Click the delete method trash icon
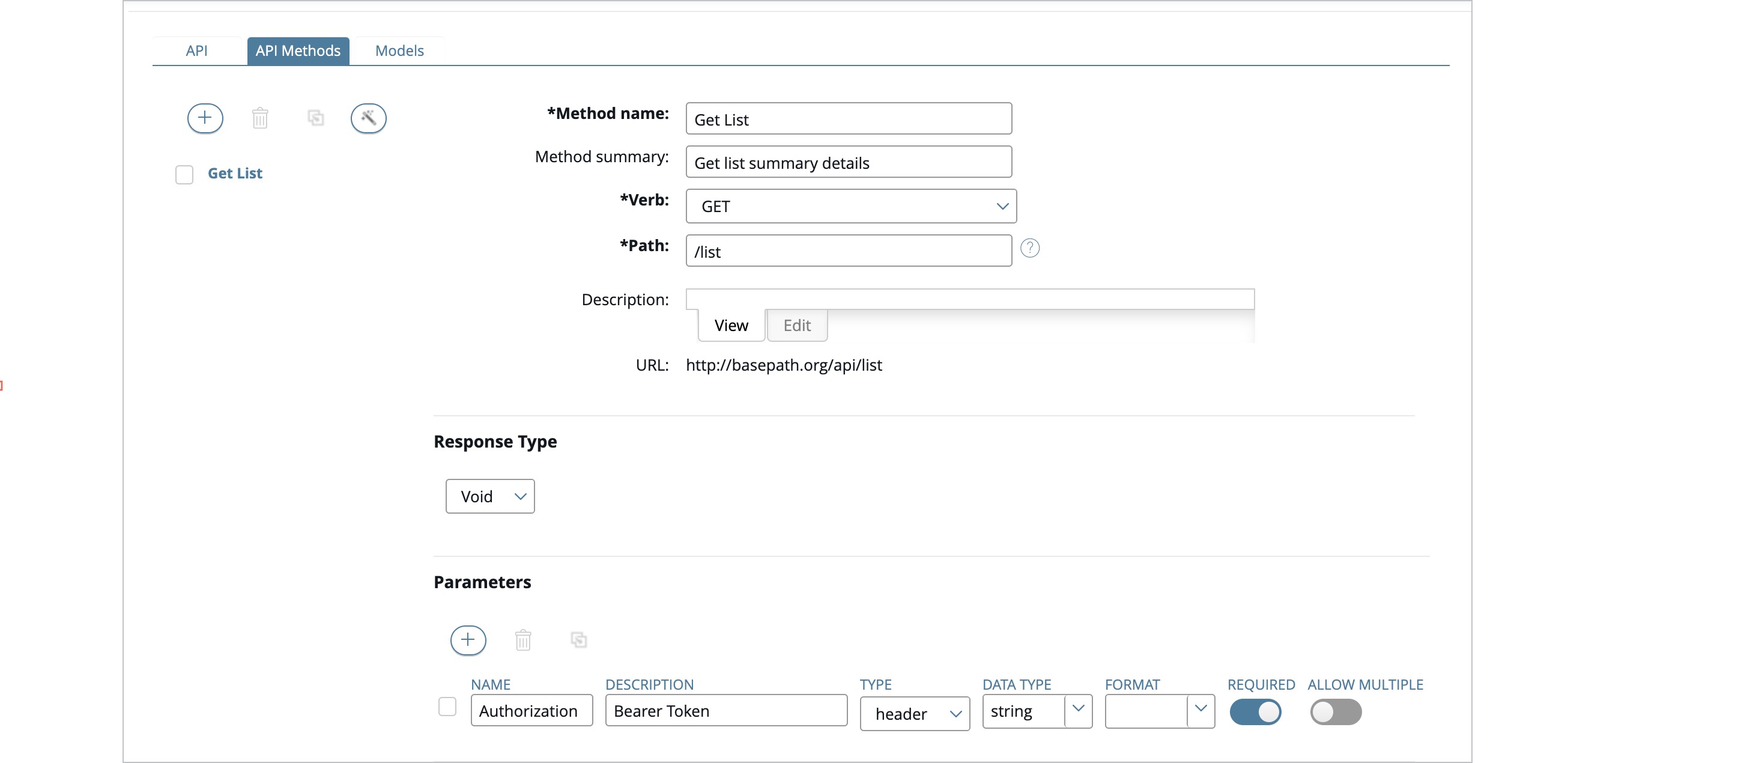This screenshot has height=763, width=1744. click(260, 118)
